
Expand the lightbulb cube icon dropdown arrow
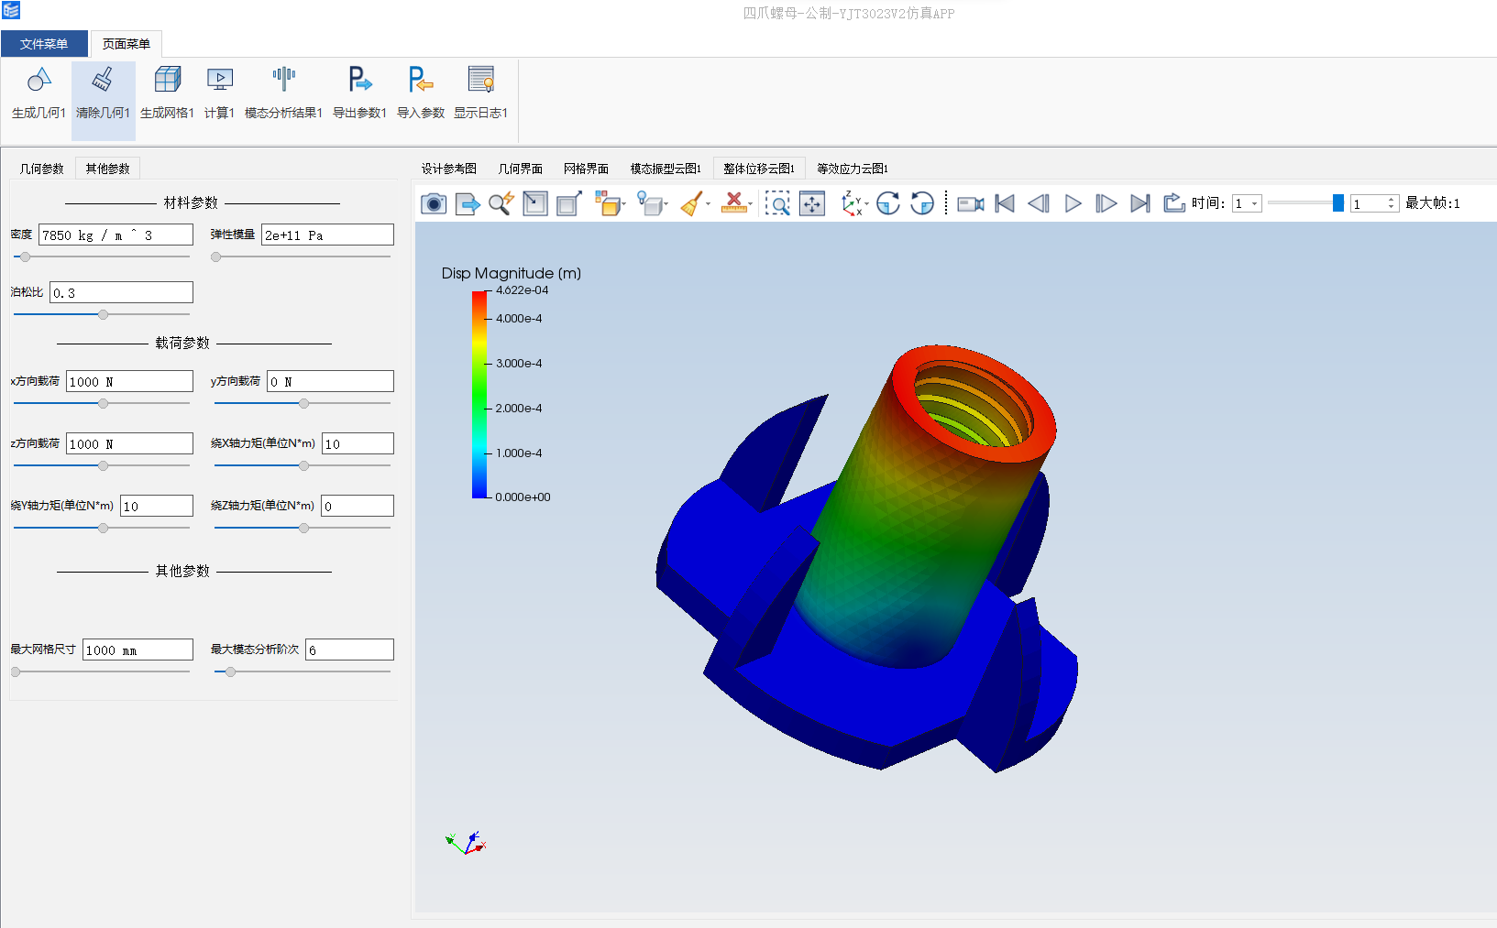click(x=666, y=204)
